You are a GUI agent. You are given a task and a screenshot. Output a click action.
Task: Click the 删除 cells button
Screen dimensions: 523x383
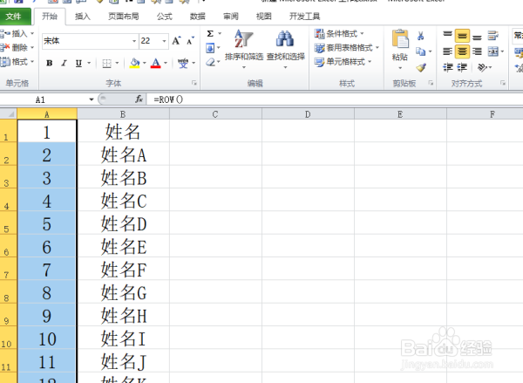[x=17, y=48]
